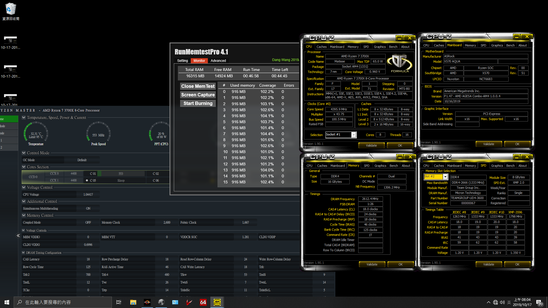Image resolution: width=548 pixels, height=308 pixels.
Task: Click Validate in CPU-Z SPD window
Action: pos(489,264)
